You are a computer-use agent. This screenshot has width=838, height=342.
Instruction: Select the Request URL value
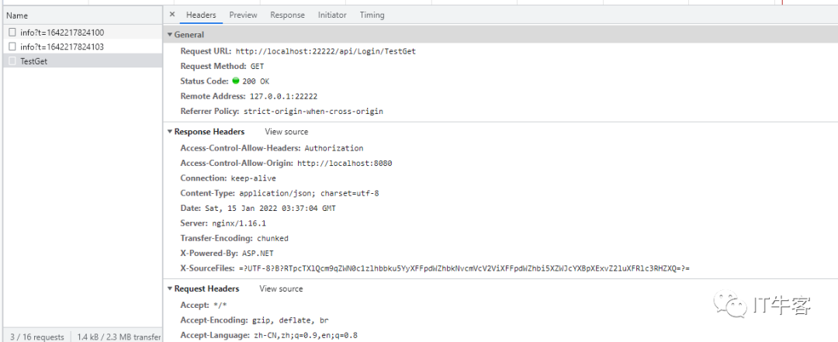click(x=325, y=51)
